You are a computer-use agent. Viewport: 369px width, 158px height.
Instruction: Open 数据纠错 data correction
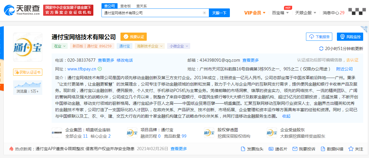pos(332,149)
